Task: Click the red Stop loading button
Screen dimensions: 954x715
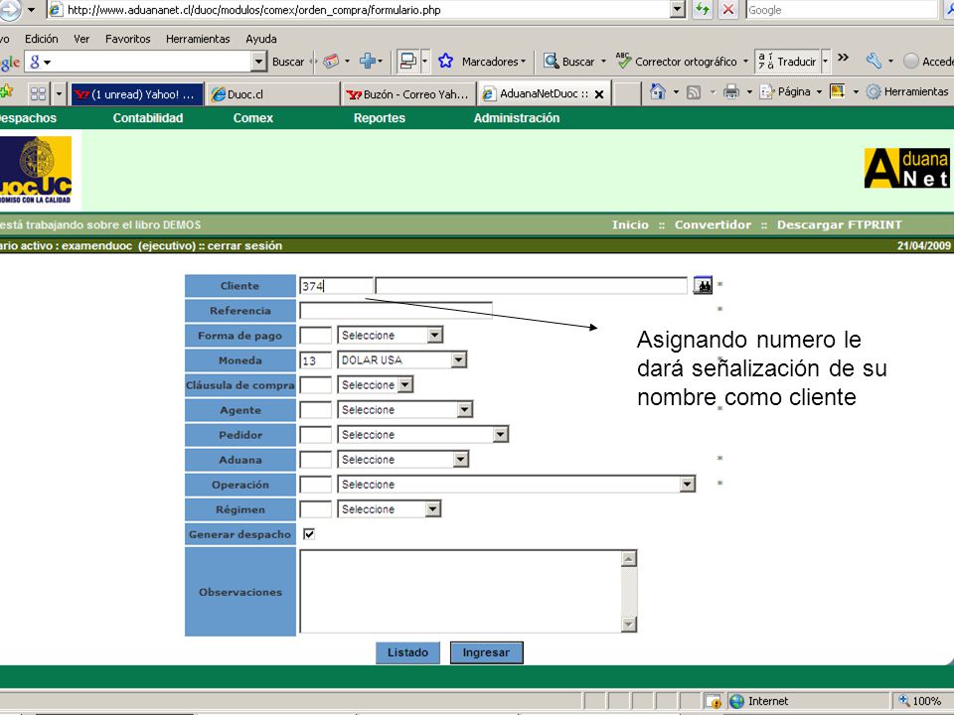Action: [x=727, y=9]
